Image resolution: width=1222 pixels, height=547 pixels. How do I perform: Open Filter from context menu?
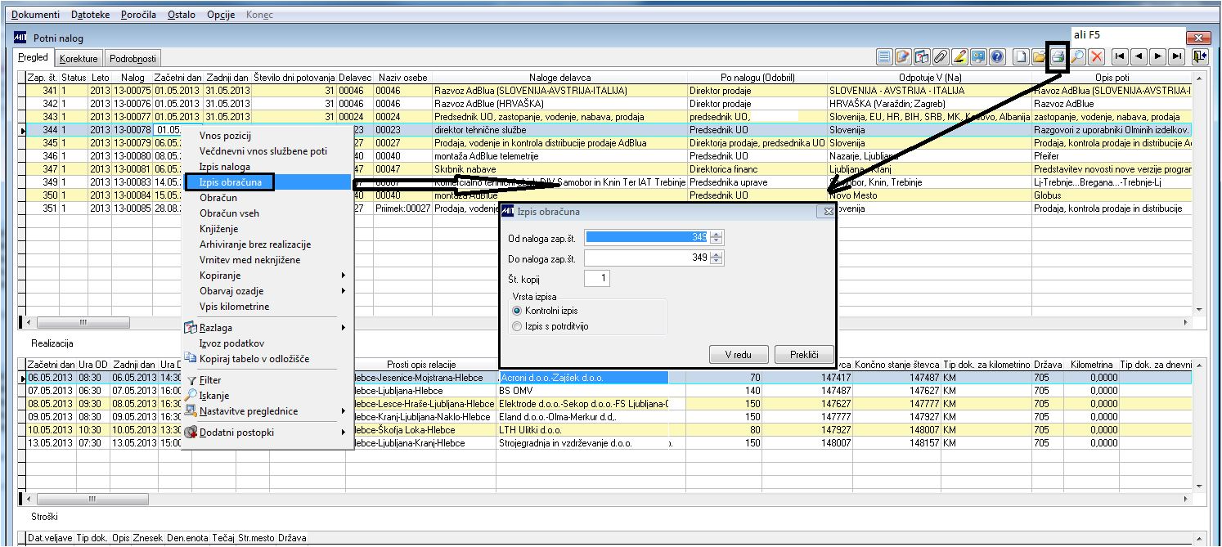[x=267, y=380]
